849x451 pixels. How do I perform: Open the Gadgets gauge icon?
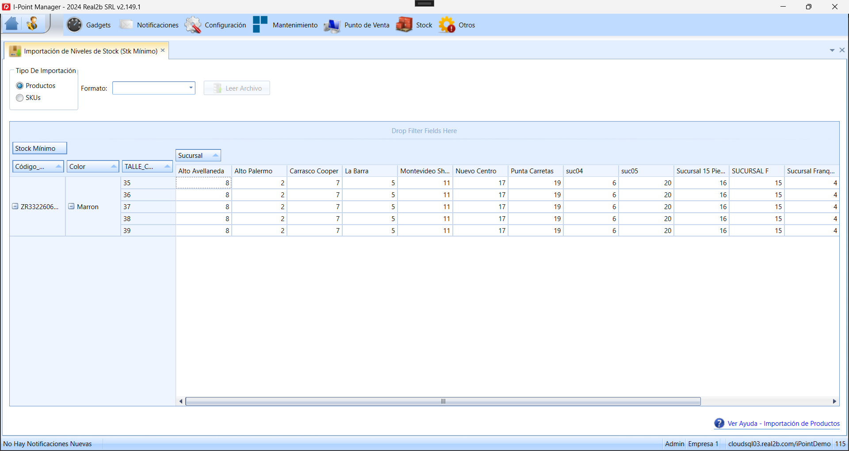(x=74, y=25)
